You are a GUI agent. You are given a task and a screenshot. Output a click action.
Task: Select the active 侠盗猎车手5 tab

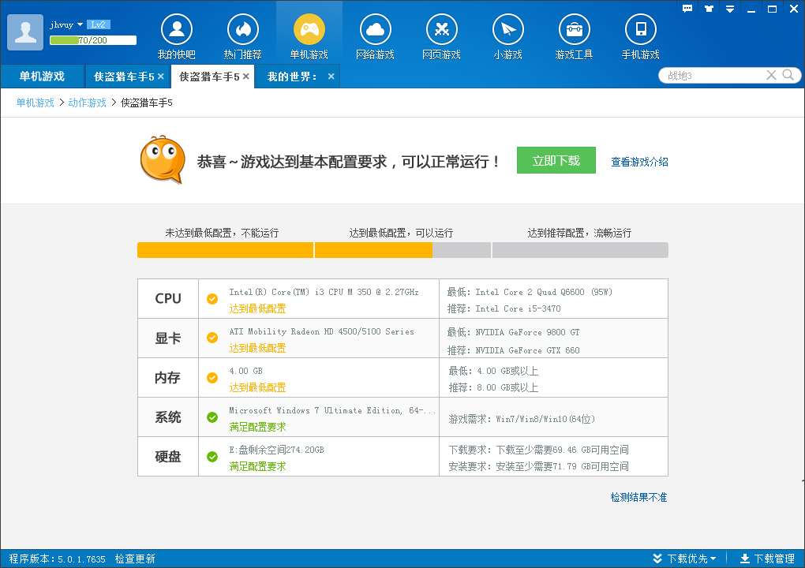(209, 77)
